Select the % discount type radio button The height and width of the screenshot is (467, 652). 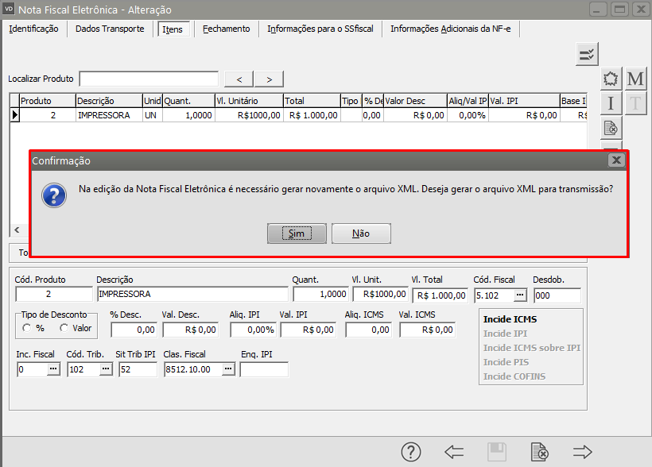[x=28, y=328]
